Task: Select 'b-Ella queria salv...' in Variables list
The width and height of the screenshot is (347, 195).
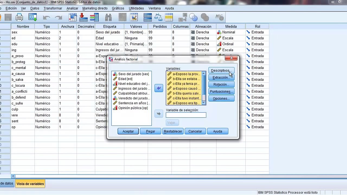Action: click(x=184, y=93)
